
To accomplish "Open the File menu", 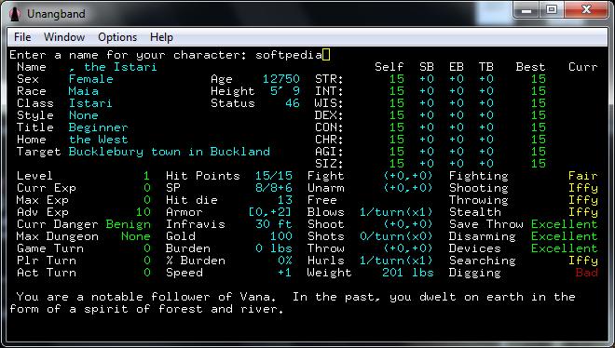I will coord(22,37).
